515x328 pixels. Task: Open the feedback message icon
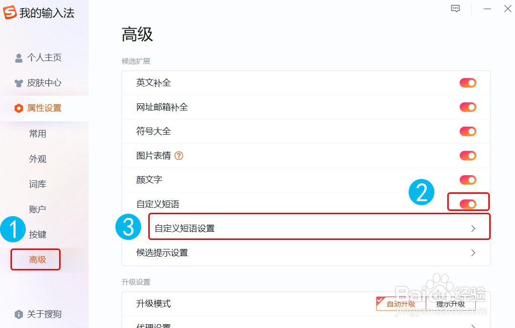pos(456,9)
